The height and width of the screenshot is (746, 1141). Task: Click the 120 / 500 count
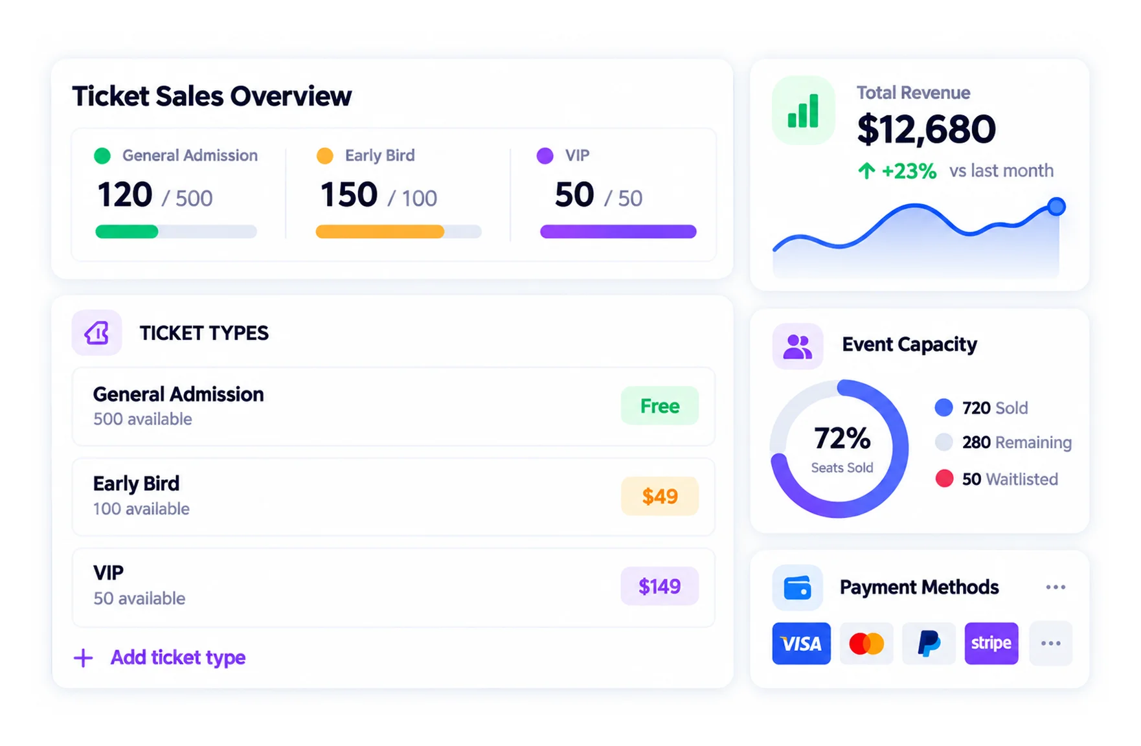click(155, 196)
